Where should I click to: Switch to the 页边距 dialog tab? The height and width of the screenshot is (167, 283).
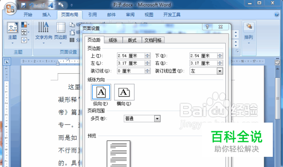[94, 40]
